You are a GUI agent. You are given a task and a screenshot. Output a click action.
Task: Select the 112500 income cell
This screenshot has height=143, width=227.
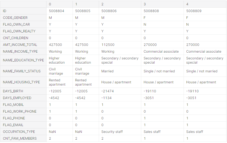click(108, 45)
